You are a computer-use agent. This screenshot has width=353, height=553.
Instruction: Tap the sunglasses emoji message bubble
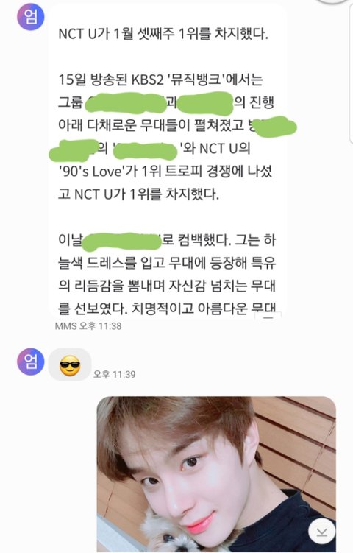[x=70, y=364]
